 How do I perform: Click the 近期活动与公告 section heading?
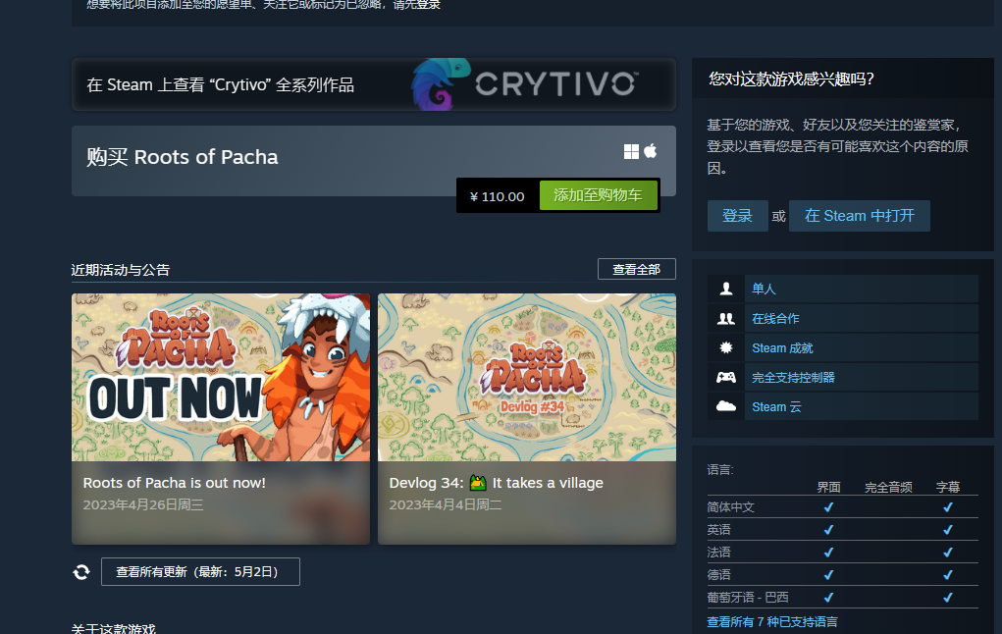pyautogui.click(x=120, y=270)
